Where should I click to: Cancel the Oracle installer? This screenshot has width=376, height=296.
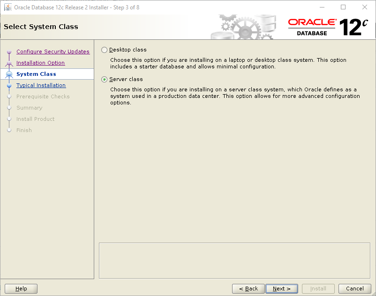pyautogui.click(x=354, y=289)
